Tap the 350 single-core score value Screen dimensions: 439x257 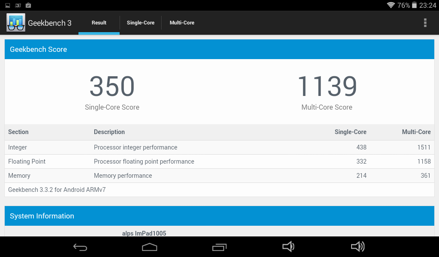point(112,86)
